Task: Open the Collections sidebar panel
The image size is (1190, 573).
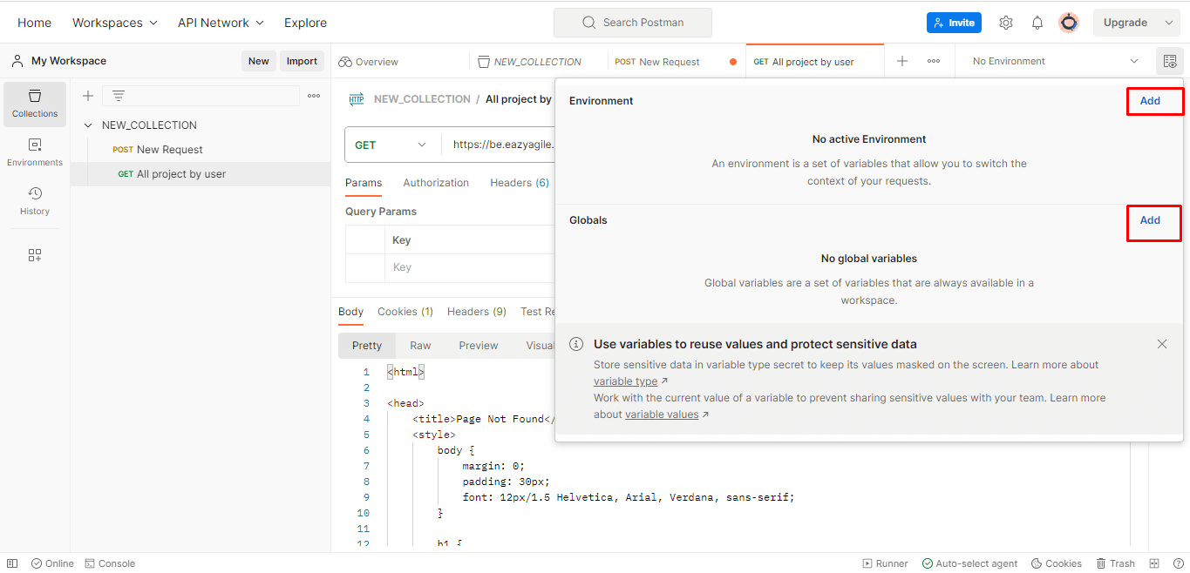Action: pyautogui.click(x=35, y=103)
